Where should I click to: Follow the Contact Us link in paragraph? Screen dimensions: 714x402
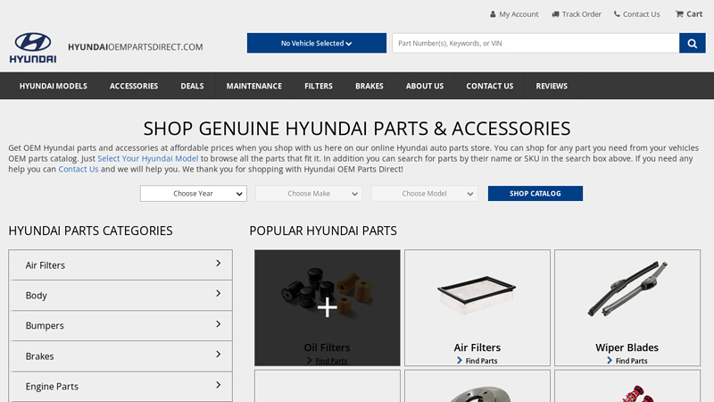(79, 169)
